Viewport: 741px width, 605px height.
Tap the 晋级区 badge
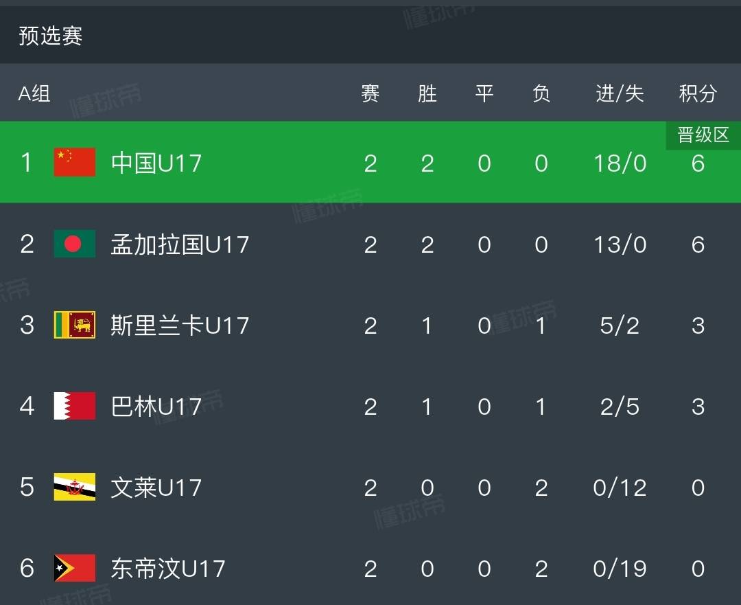coord(703,135)
